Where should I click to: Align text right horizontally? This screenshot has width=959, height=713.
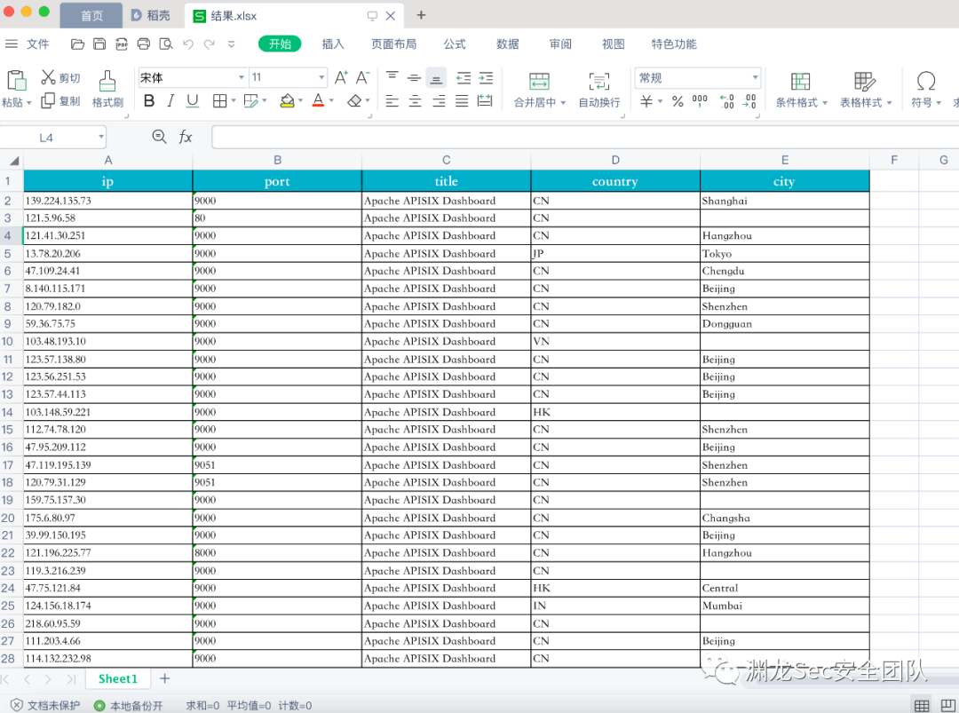(x=439, y=101)
